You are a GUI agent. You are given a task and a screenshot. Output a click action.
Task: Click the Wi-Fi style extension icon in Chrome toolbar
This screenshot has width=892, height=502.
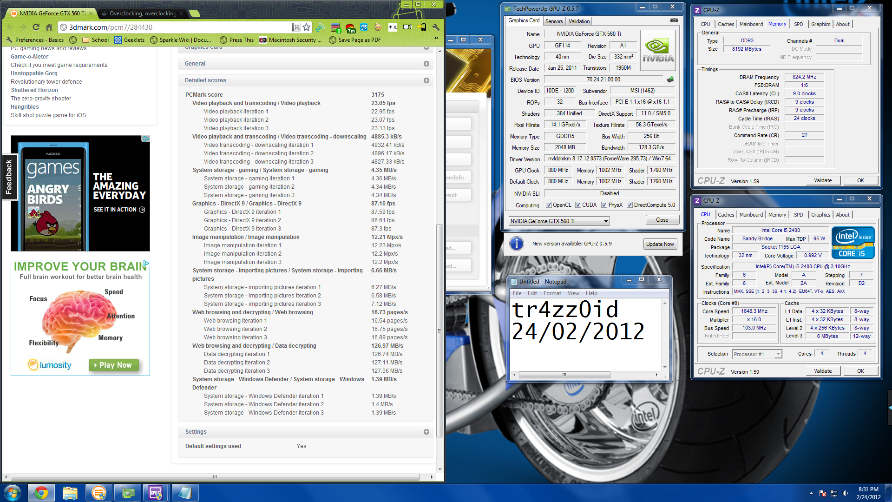[320, 27]
